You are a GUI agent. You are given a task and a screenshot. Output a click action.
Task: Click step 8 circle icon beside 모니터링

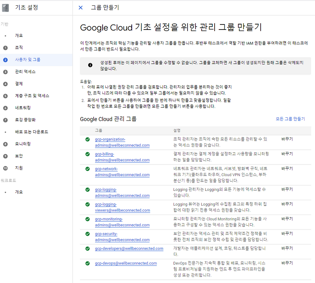5,144
